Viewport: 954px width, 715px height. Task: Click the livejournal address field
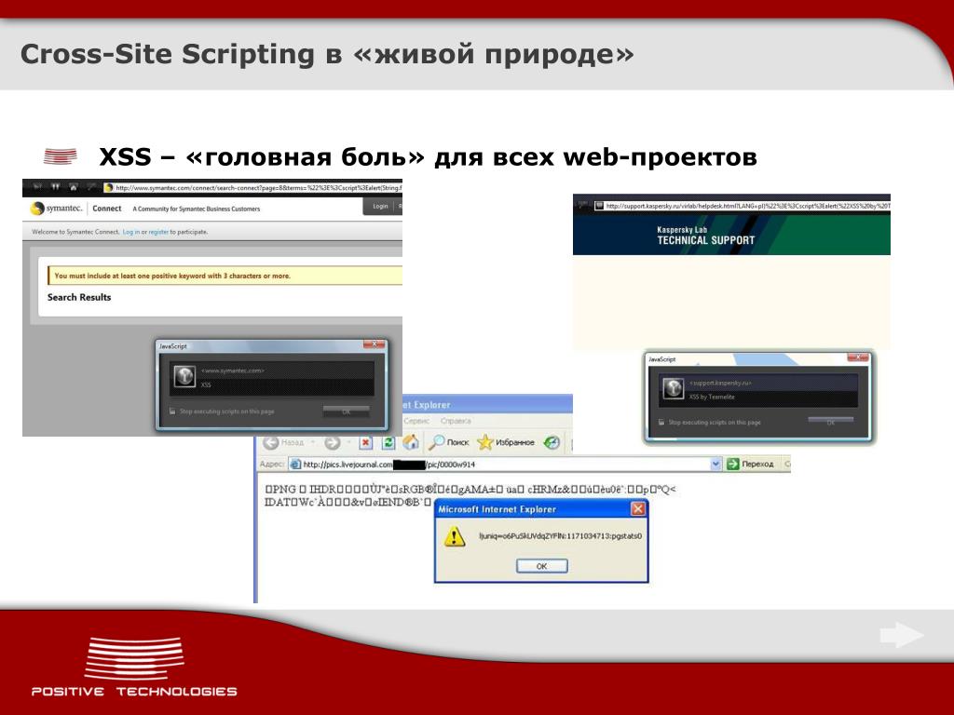pyautogui.click(x=505, y=464)
